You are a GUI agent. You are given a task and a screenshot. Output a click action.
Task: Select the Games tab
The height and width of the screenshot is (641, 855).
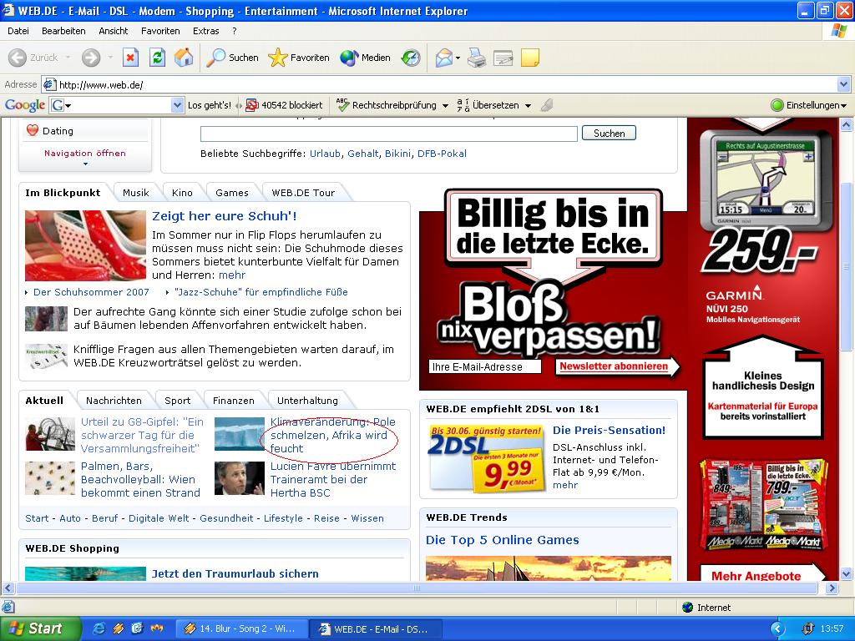pos(232,193)
